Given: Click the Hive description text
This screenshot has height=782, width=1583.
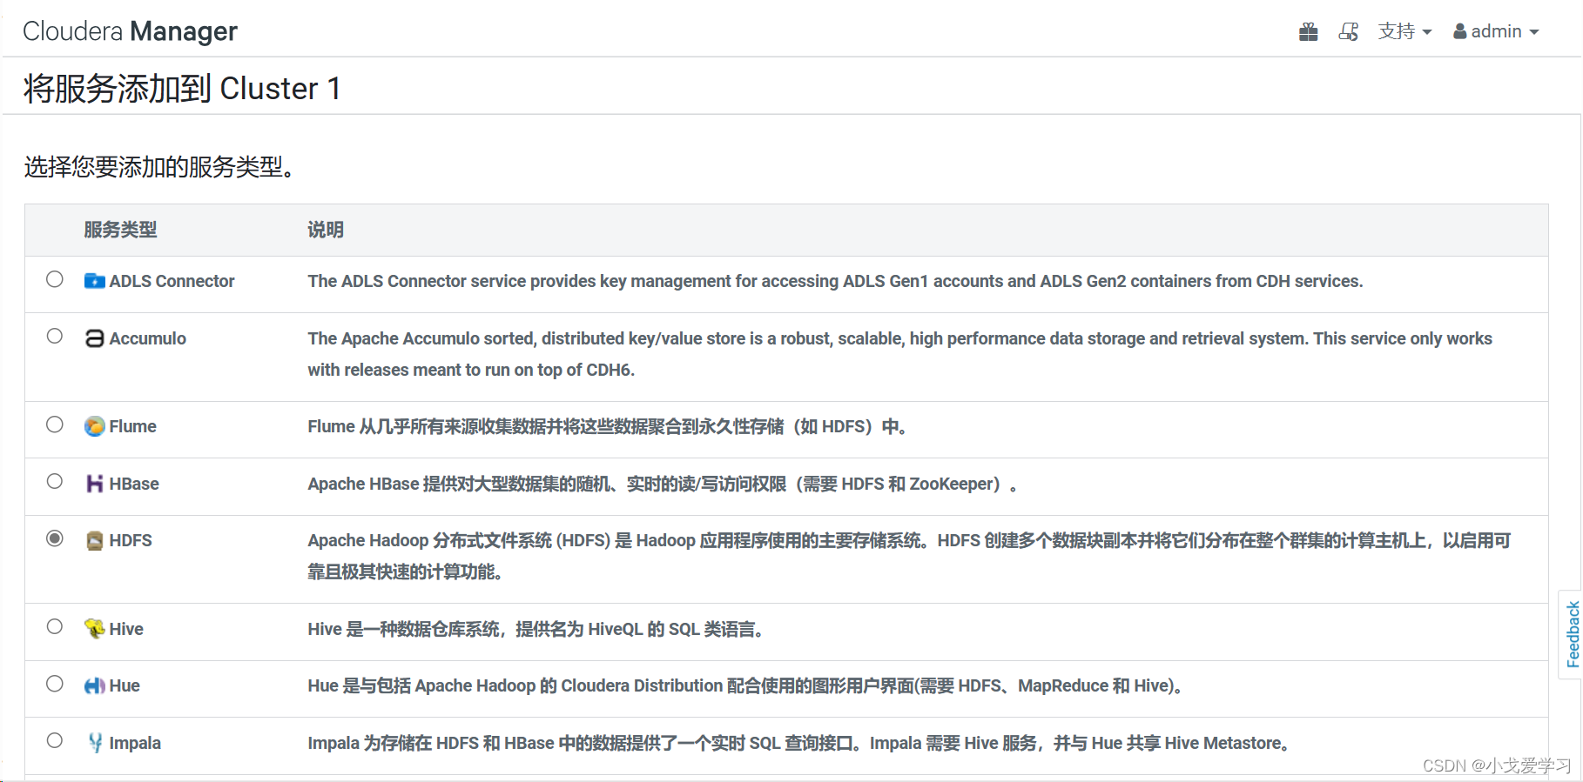Looking at the screenshot, I should [536, 629].
